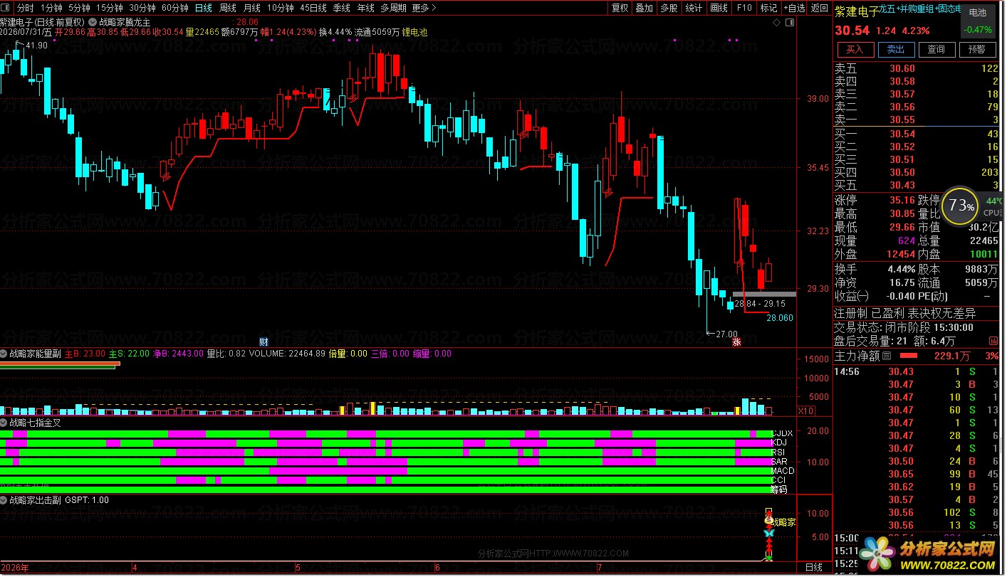Select the 周线 weekly period tab

228,8
